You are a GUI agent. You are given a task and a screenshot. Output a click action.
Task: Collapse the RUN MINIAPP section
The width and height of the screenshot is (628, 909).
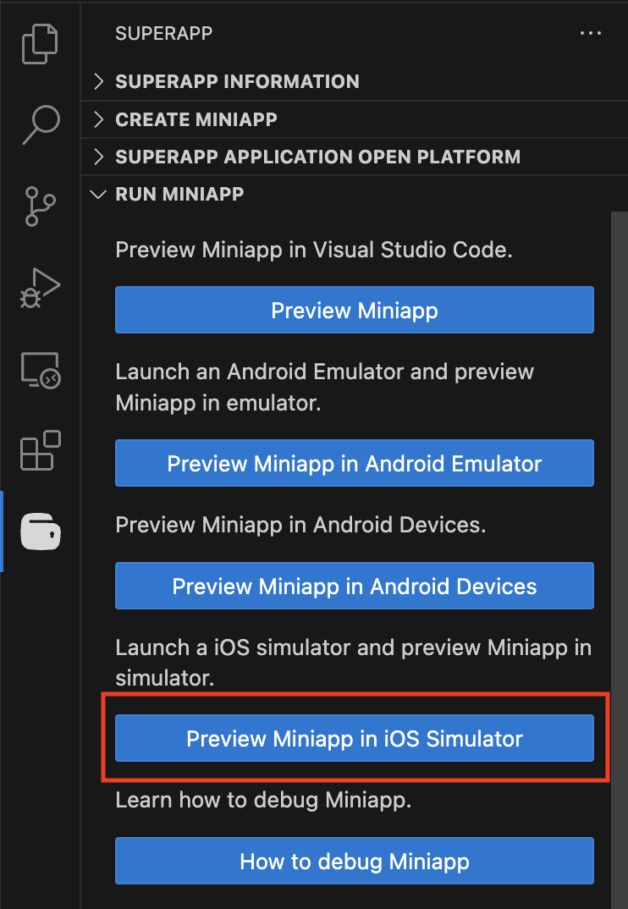355,194
